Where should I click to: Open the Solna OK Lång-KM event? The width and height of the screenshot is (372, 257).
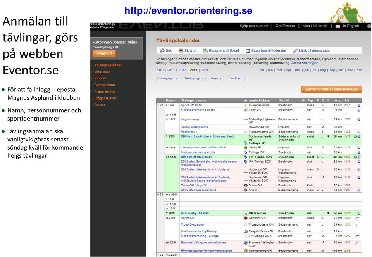pos(194,185)
